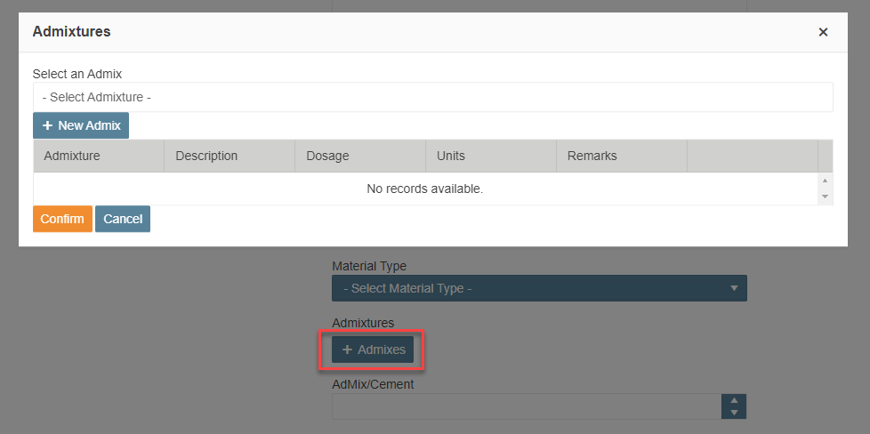The image size is (870, 434).
Task: Close the Admixtures dialog with X
Action: pyautogui.click(x=823, y=32)
